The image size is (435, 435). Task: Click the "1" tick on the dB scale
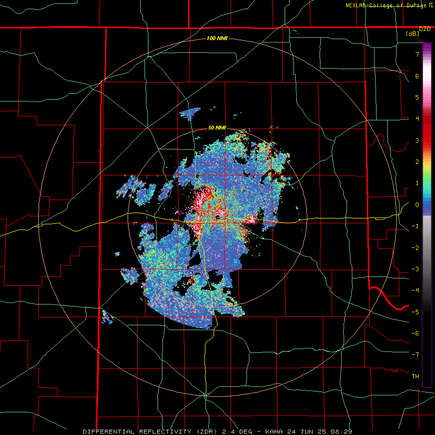click(x=417, y=183)
